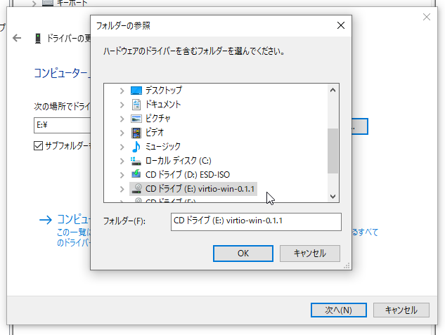The width and height of the screenshot is (445, 335).
Task: Click the Pictures (ピクチャ) folder icon
Action: coord(136,119)
